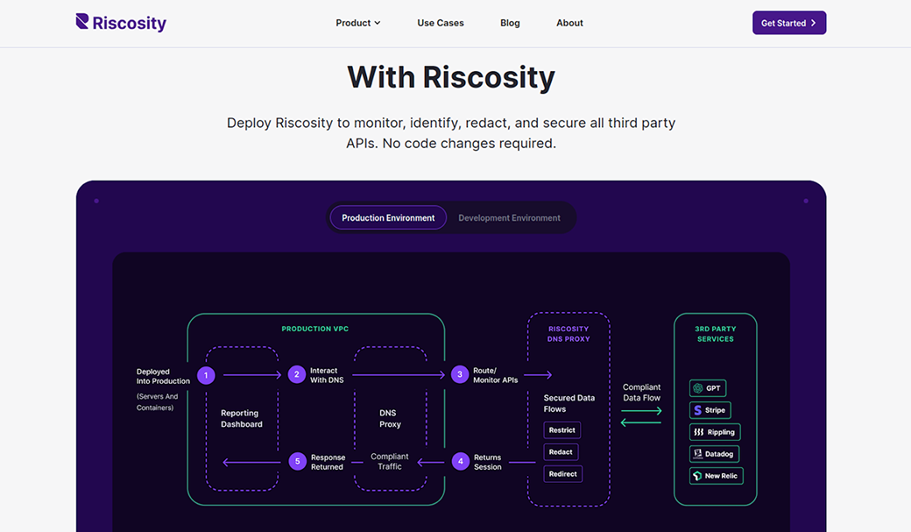
Task: Click the (Servers And Containers) text
Action: tap(158, 401)
